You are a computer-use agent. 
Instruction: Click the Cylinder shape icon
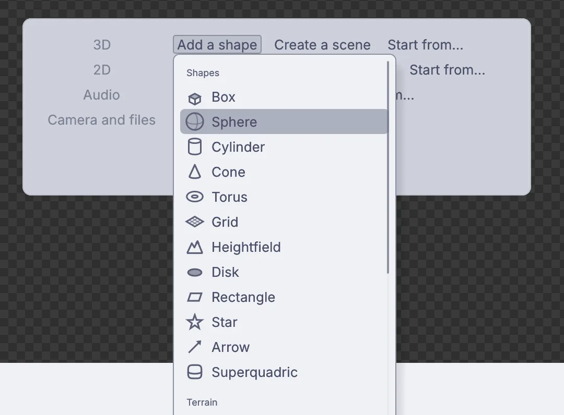click(x=195, y=147)
